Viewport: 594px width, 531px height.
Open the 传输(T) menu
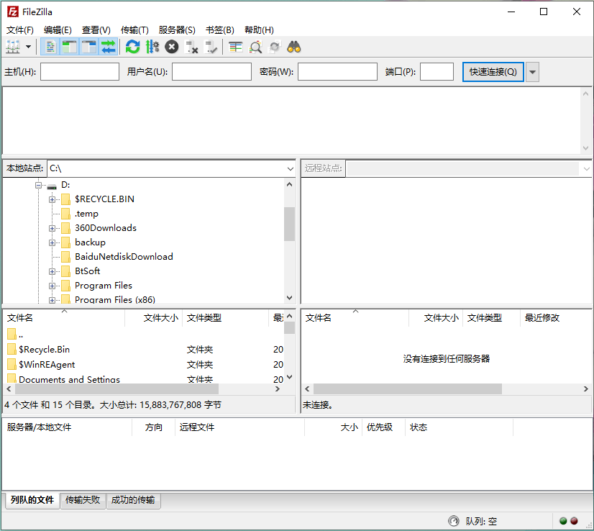tap(134, 30)
